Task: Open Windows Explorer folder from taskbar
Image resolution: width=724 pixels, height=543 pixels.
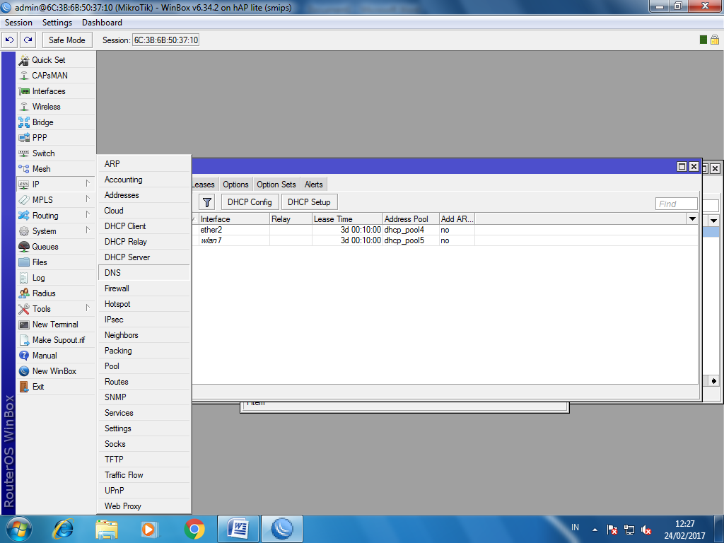Action: (x=107, y=529)
